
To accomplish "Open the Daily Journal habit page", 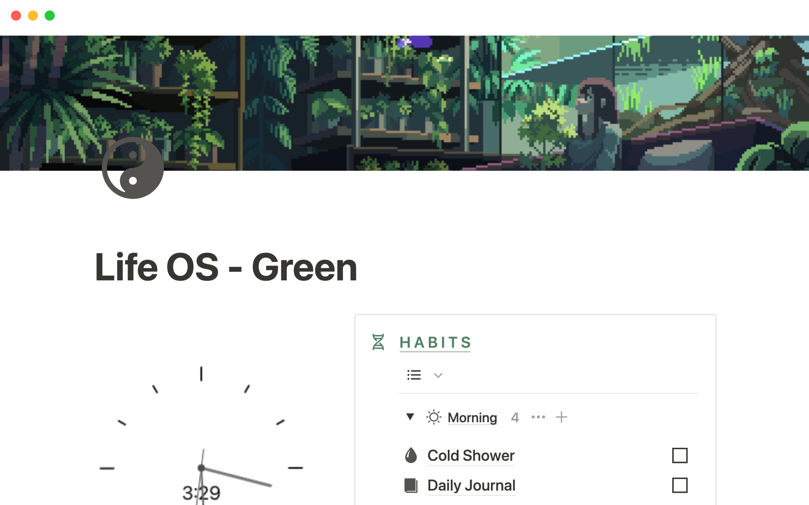I will coord(471,486).
